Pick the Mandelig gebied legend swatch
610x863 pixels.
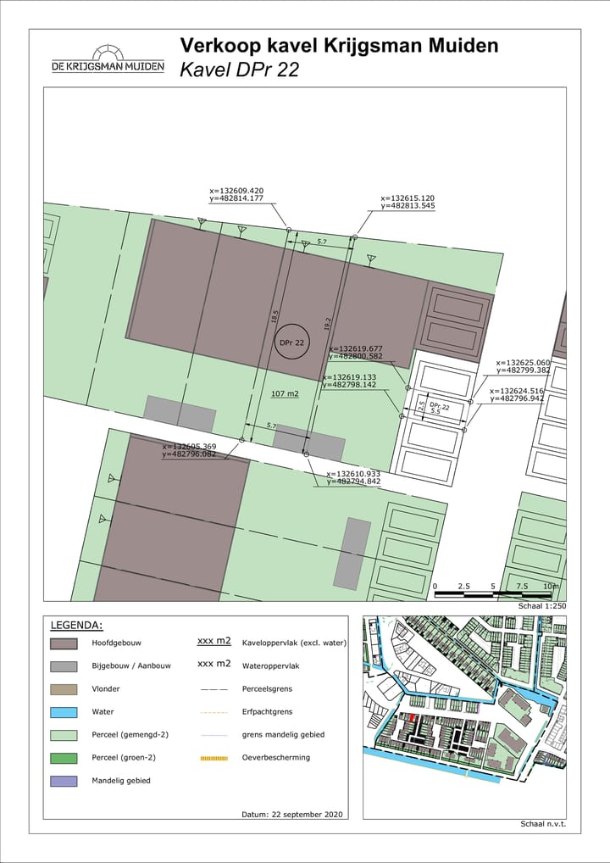(64, 781)
